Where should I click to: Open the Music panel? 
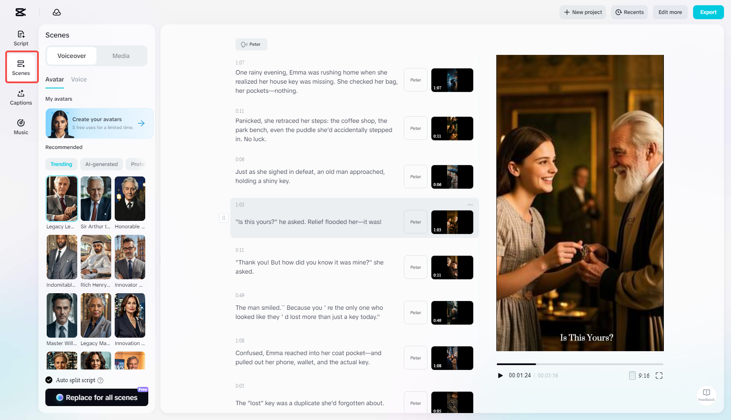(20, 126)
